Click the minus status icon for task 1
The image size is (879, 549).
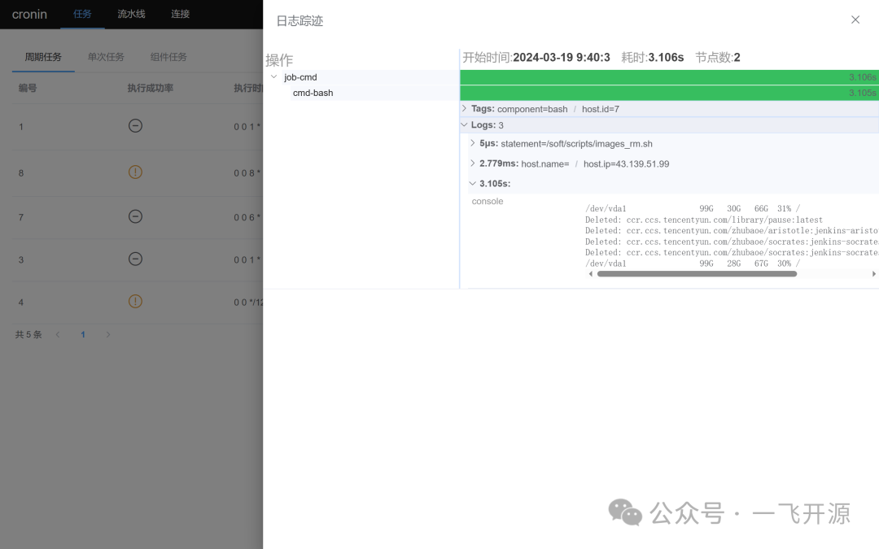tap(135, 125)
